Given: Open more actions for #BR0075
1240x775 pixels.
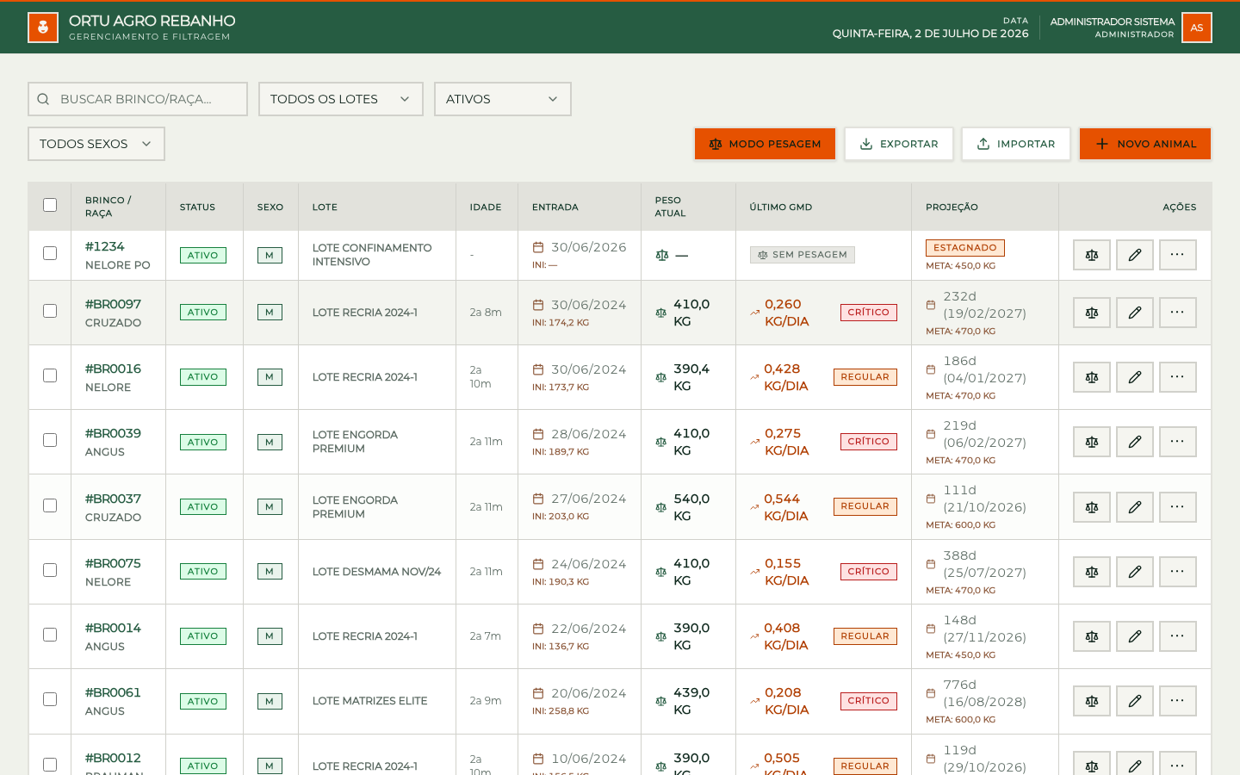Looking at the screenshot, I should 1178,572.
